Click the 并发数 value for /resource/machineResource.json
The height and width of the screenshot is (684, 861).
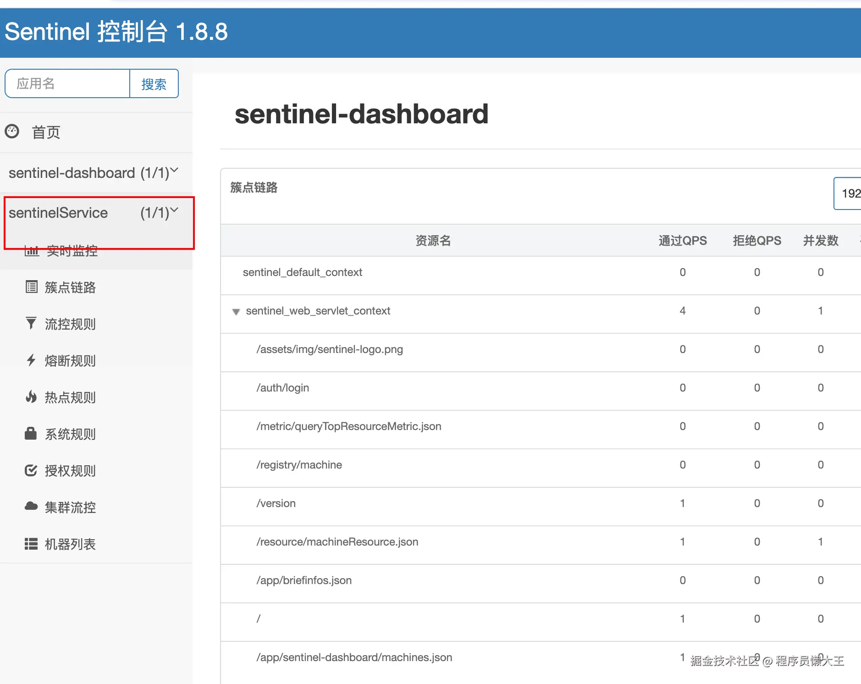(821, 542)
